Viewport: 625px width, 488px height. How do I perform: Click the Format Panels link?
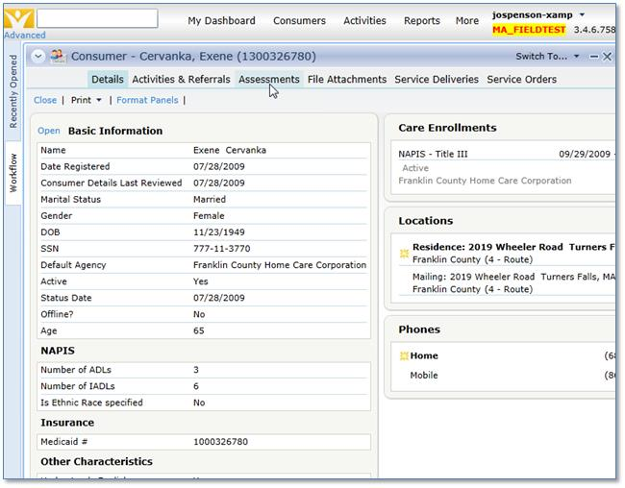[x=147, y=100]
